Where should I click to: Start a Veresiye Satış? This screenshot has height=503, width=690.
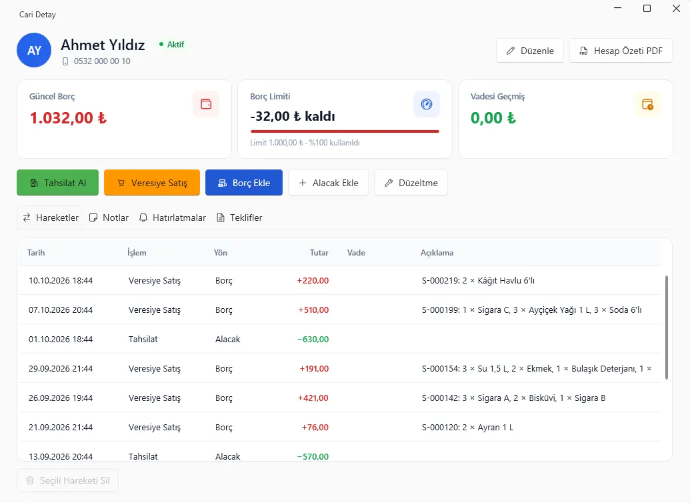[152, 183]
